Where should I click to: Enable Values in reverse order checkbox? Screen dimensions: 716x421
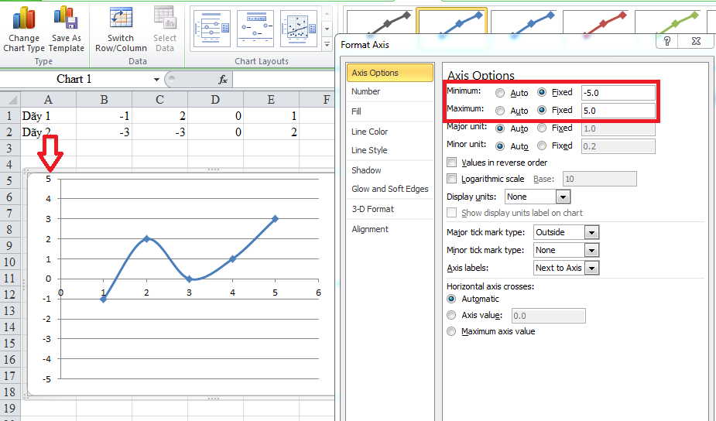452,163
